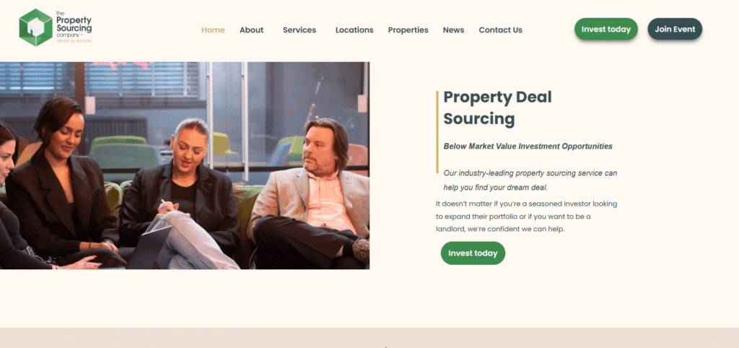Go to the Home menu item
The image size is (739, 348).
point(213,30)
